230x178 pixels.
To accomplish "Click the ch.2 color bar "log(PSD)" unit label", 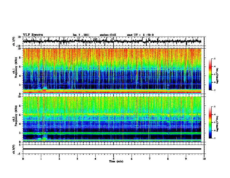I will [218, 123].
